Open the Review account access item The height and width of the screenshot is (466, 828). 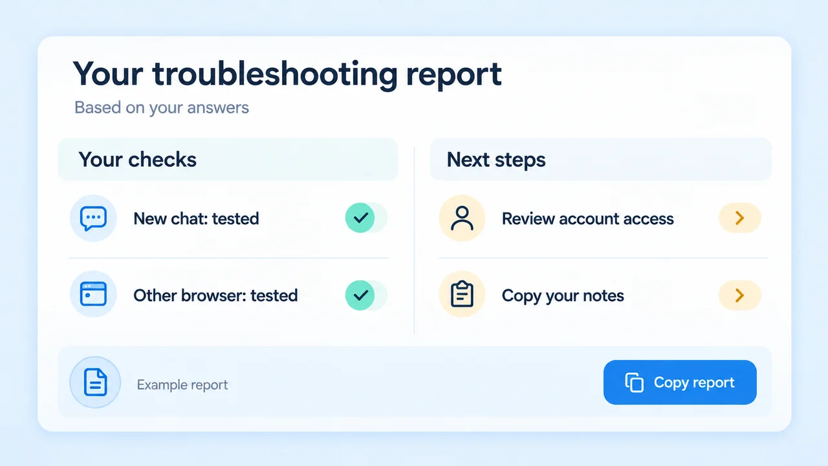pyautogui.click(x=600, y=219)
